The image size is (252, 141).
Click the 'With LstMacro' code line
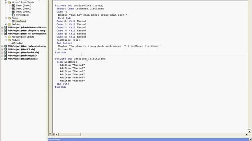coord(67,62)
